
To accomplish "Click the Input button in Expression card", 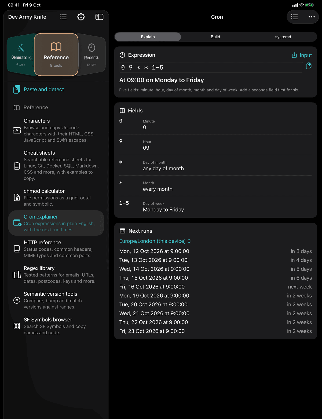I will pyautogui.click(x=302, y=55).
